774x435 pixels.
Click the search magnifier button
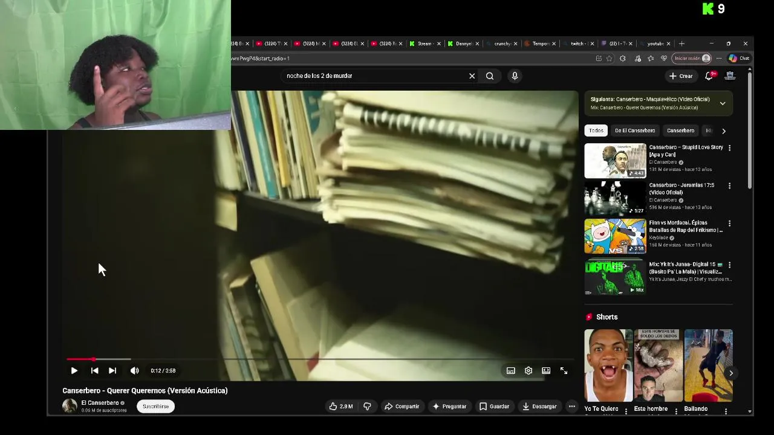(x=490, y=76)
